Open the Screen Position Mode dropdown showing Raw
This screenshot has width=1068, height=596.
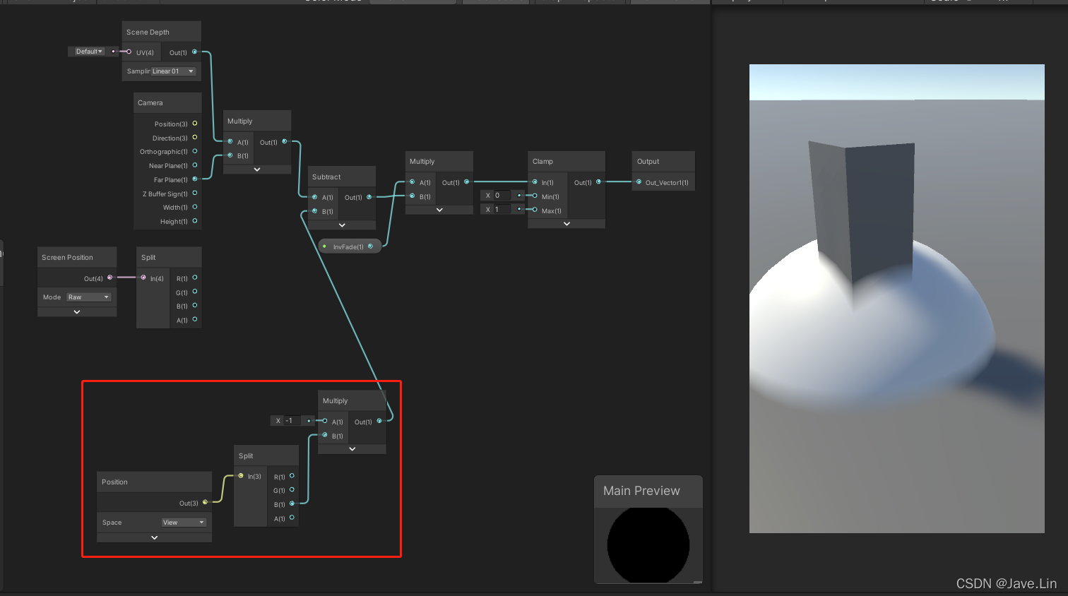point(88,297)
